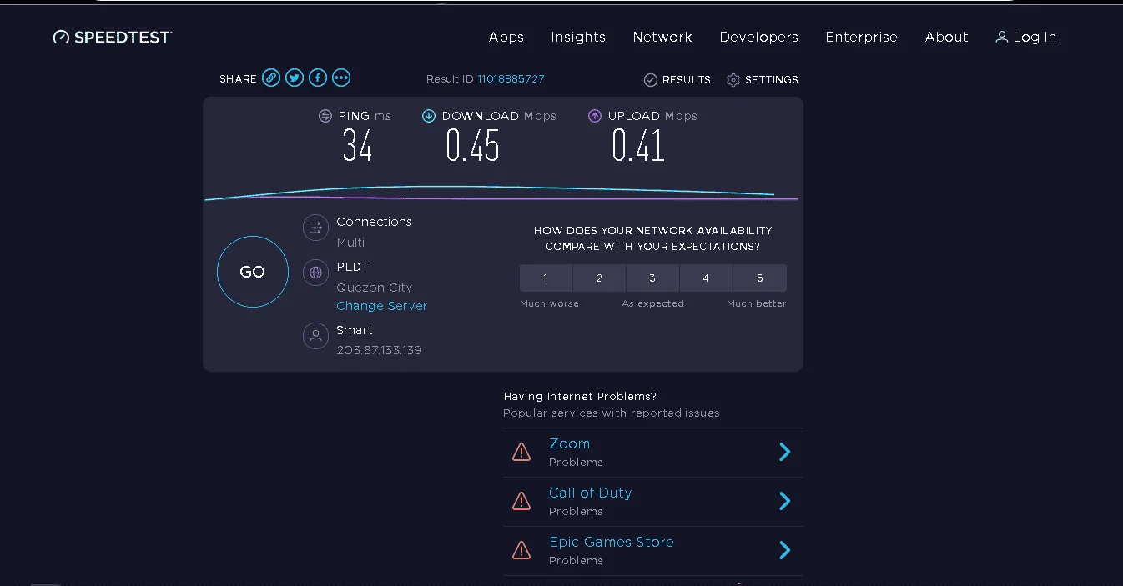Click the Multi connections value

351,243
